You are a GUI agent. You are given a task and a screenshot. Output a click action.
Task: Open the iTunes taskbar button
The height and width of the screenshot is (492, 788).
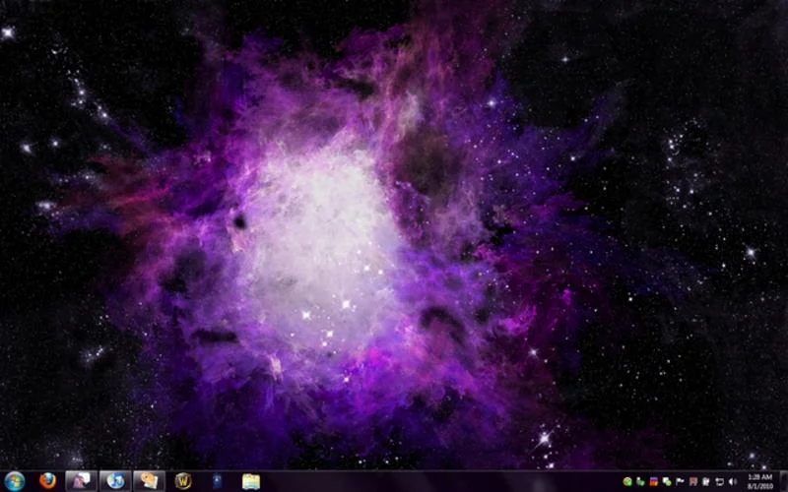[115, 481]
